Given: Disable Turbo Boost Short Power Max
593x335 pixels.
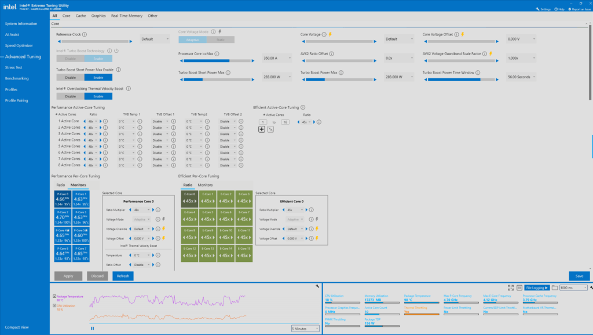Looking at the screenshot, I should [70, 77].
